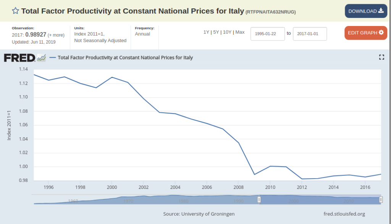Click the download arrow icon
This screenshot has width=391, height=224.
click(x=381, y=11)
